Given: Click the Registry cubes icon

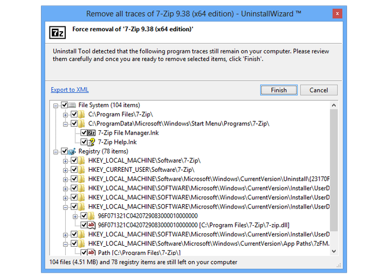Looking at the screenshot, I should tap(72, 151).
